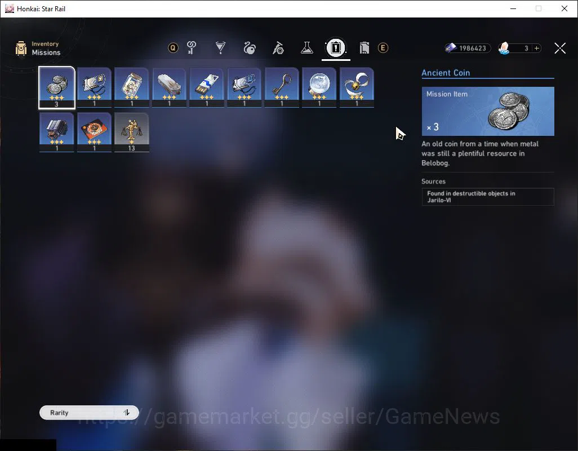578x451 pixels.
Task: Open source 'Found in destructible objects in Jarilo-VI'
Action: [488, 197]
